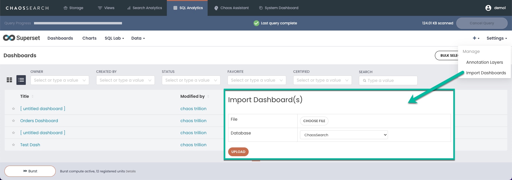The image size is (512, 180).
Task: Open the Chaos Assistant tab
Action: [231, 8]
